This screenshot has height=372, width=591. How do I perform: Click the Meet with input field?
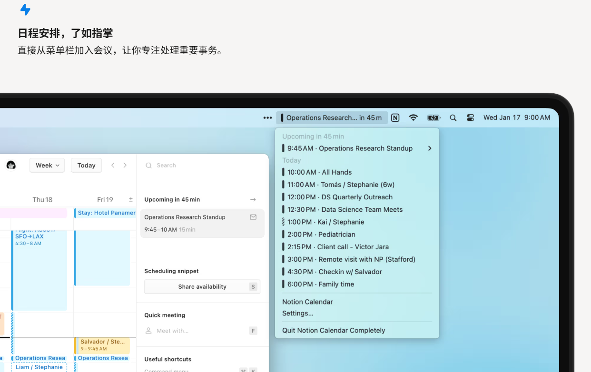click(181, 331)
